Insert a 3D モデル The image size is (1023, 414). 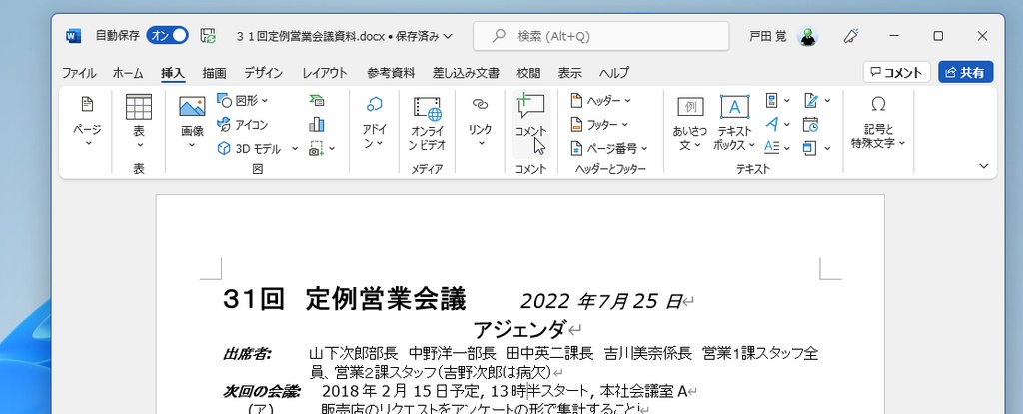pyautogui.click(x=249, y=148)
